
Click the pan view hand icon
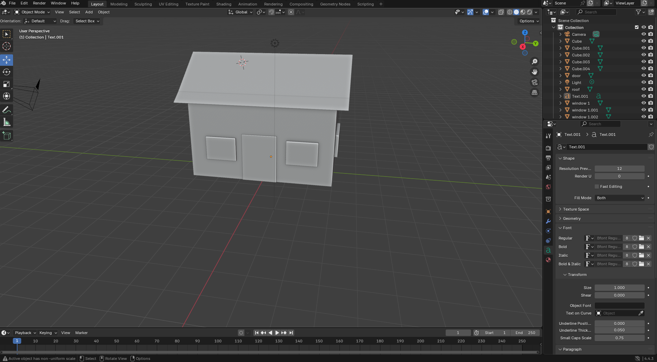coord(535,72)
